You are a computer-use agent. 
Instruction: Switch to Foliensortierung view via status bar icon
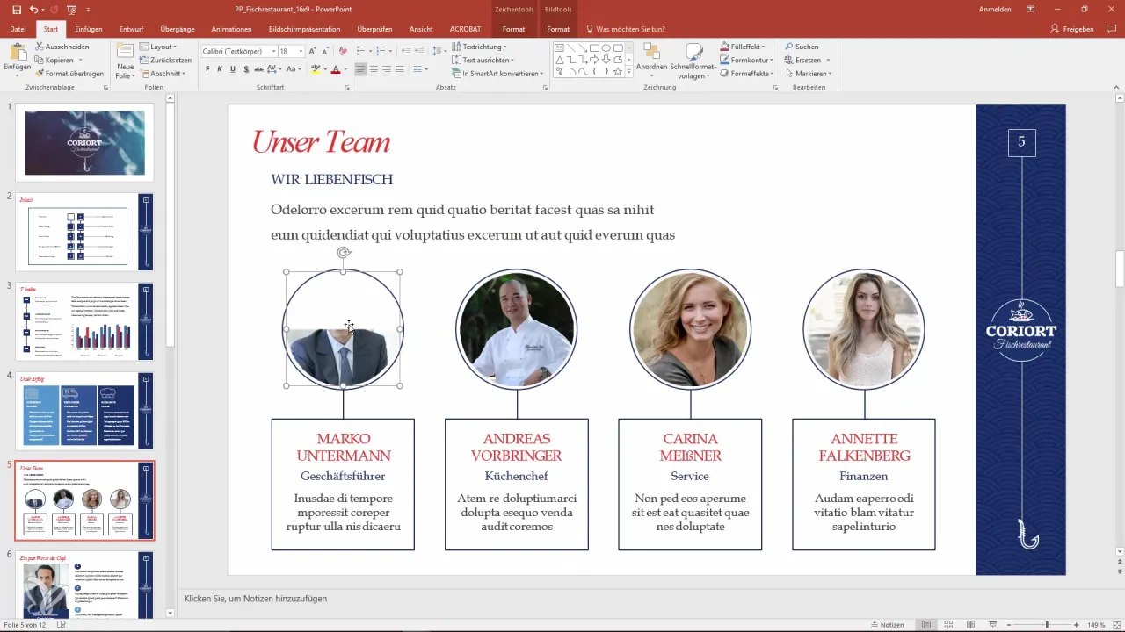pos(948,625)
